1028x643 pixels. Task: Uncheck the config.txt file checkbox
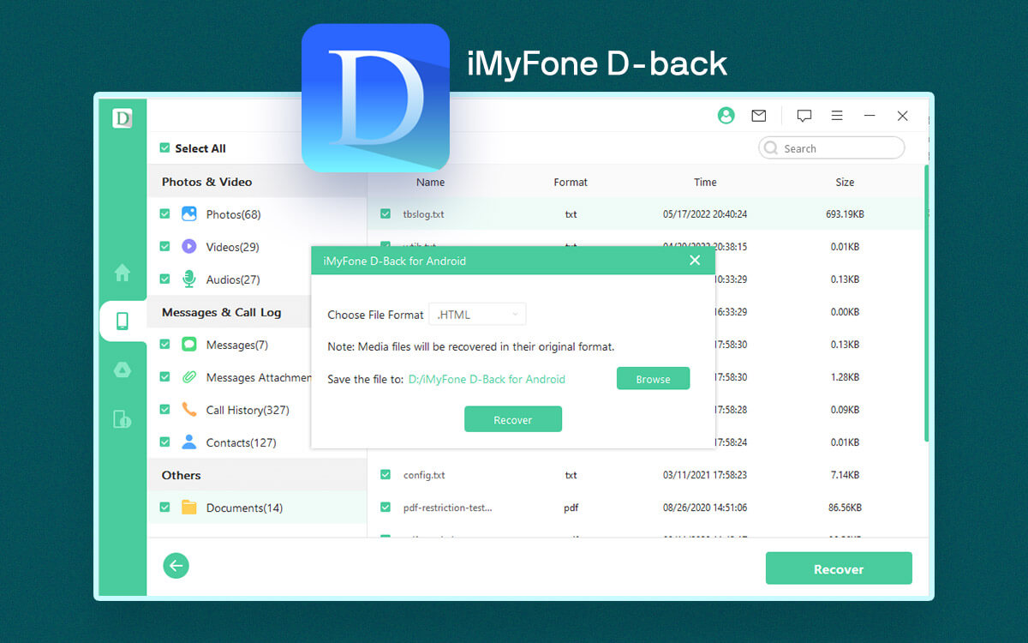pyautogui.click(x=385, y=475)
